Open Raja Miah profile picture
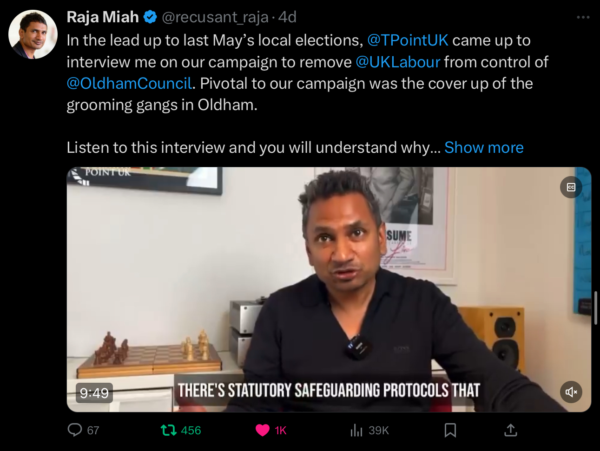 (x=33, y=34)
